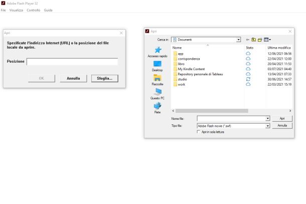Click cloud status icon of Repository personale di Tableau
Screen dimensions: 306x204
[x=248, y=74]
